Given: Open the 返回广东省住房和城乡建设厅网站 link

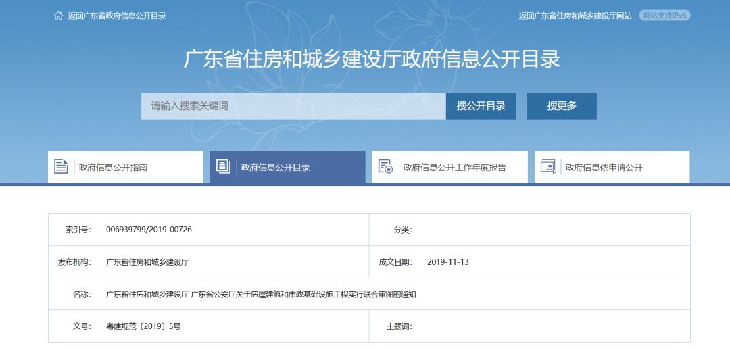Looking at the screenshot, I should click(575, 16).
